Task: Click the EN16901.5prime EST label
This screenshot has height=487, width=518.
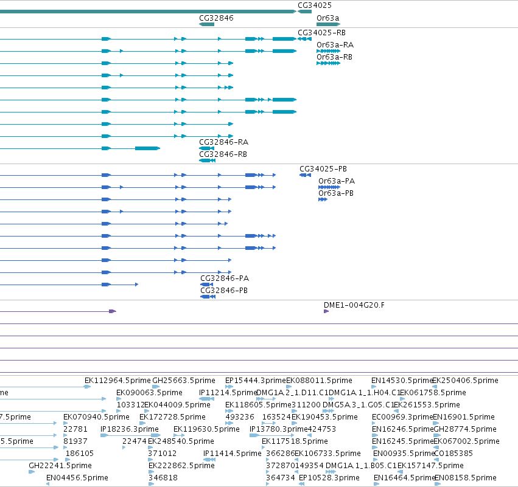Action: 464,417
